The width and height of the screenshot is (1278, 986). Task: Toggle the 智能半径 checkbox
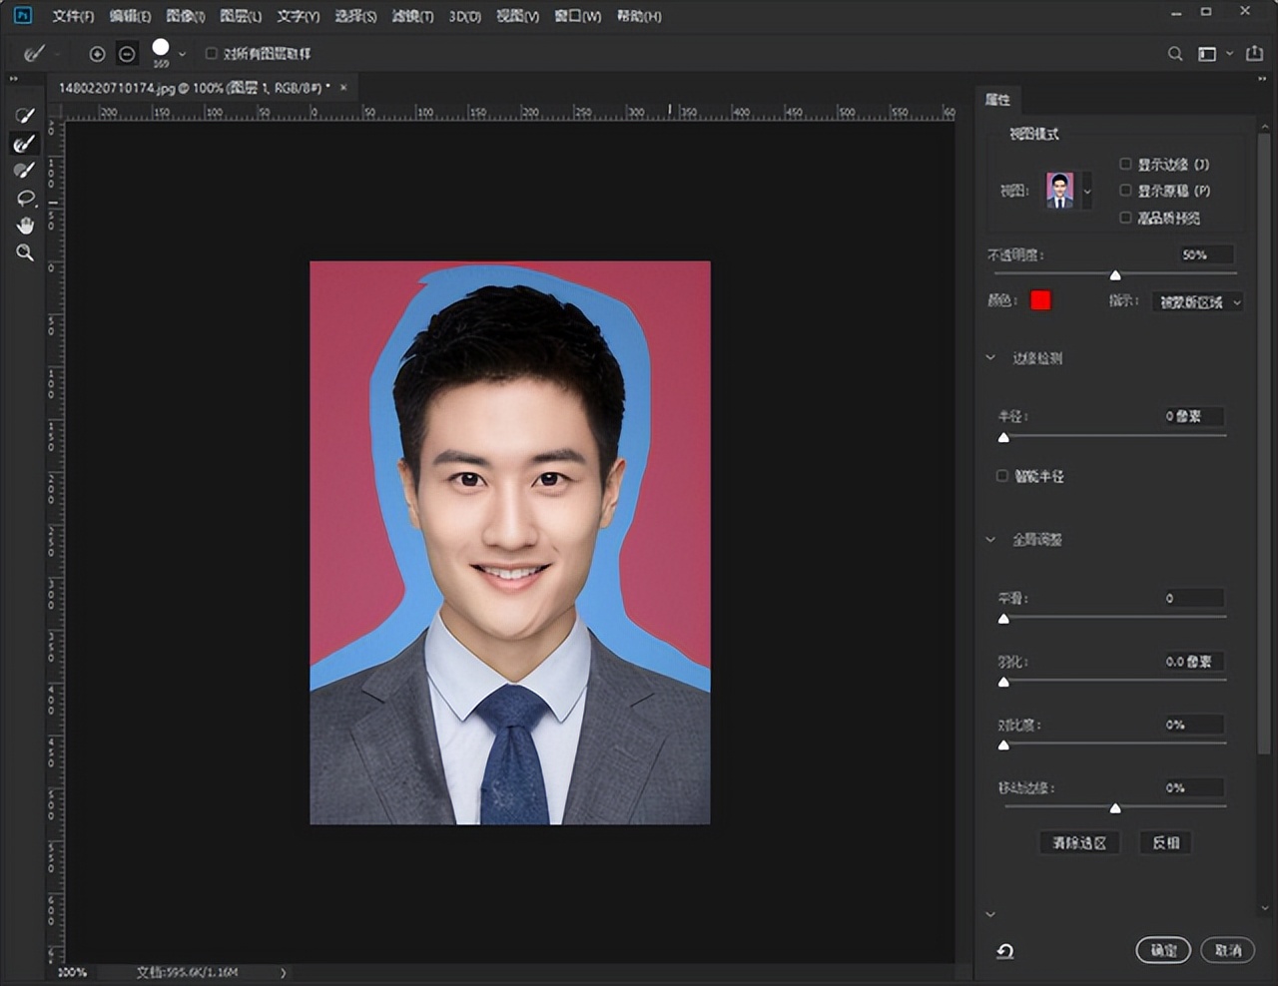pyautogui.click(x=1002, y=476)
